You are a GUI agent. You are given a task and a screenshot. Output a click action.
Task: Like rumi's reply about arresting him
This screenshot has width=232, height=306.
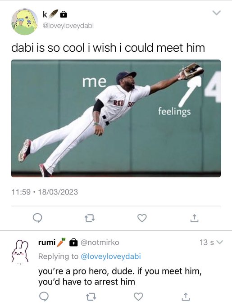tap(138, 297)
